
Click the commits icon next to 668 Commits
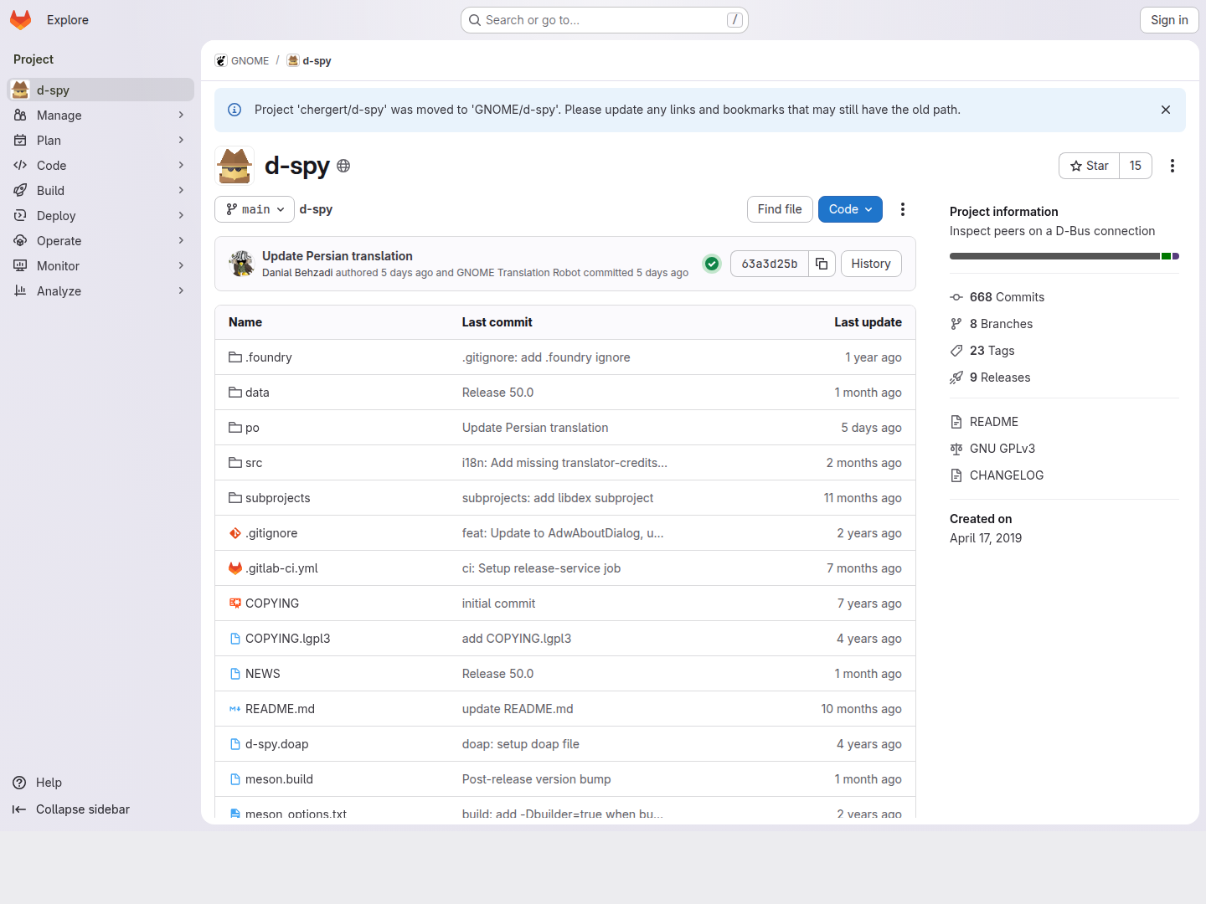click(x=956, y=297)
